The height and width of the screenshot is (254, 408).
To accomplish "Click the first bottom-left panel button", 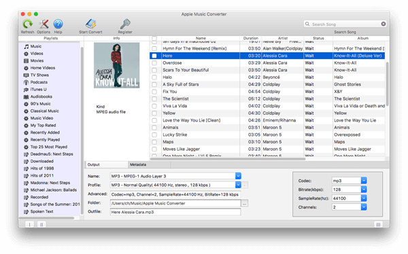I will pyautogui.click(x=30, y=224).
